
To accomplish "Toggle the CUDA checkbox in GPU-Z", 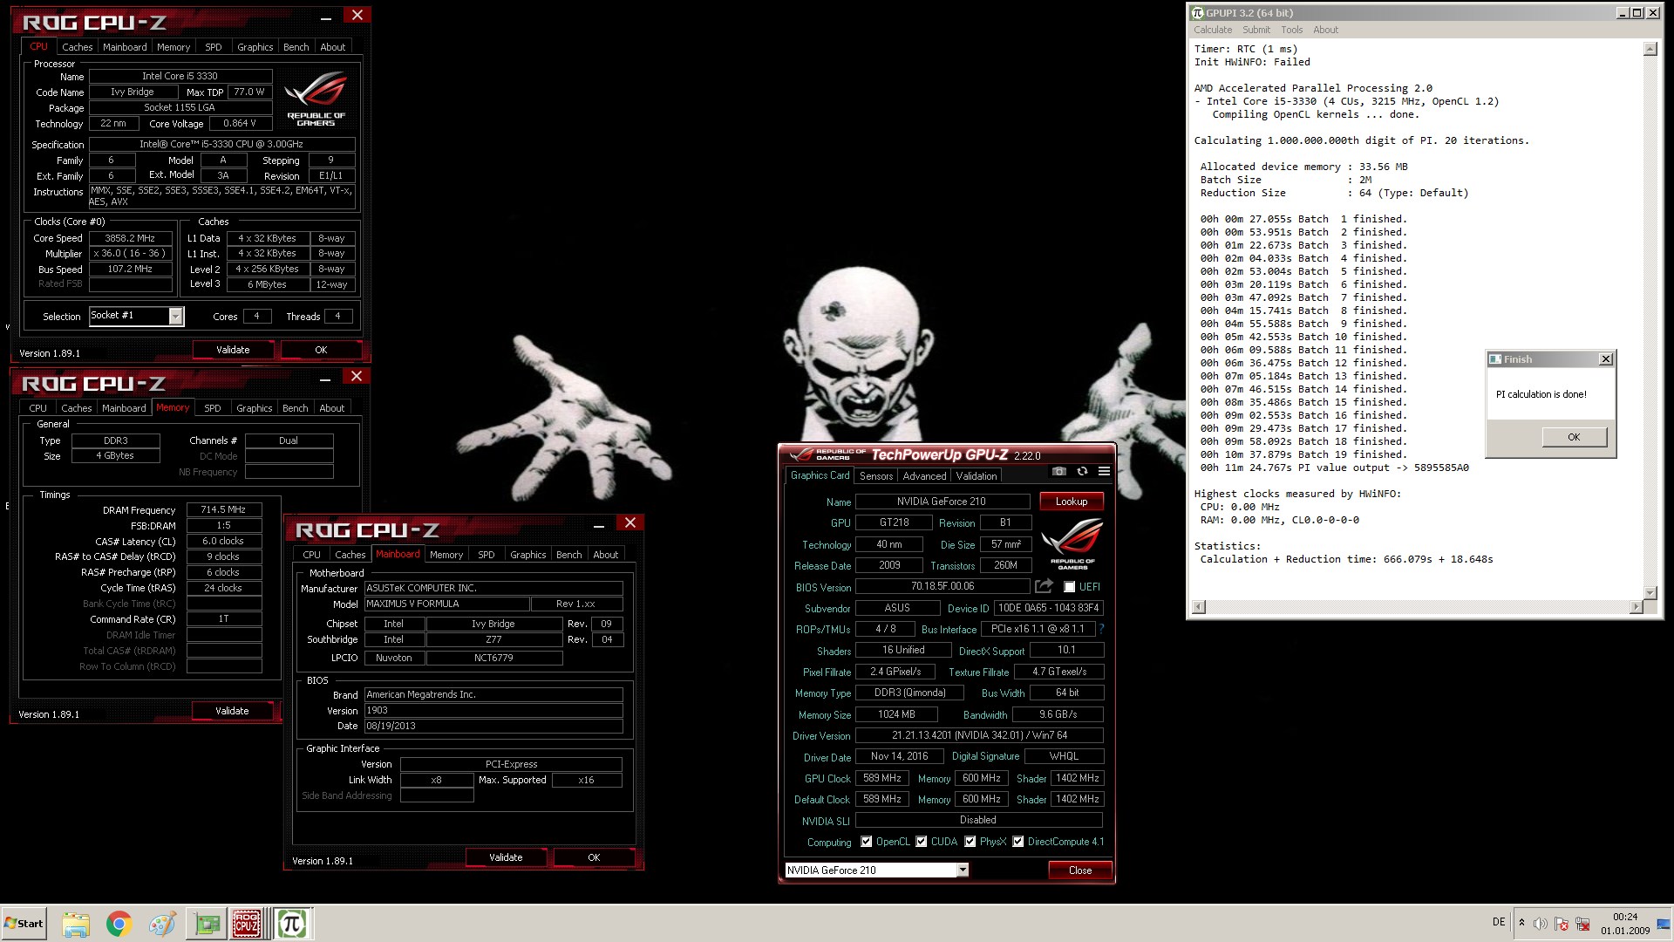I will point(921,842).
